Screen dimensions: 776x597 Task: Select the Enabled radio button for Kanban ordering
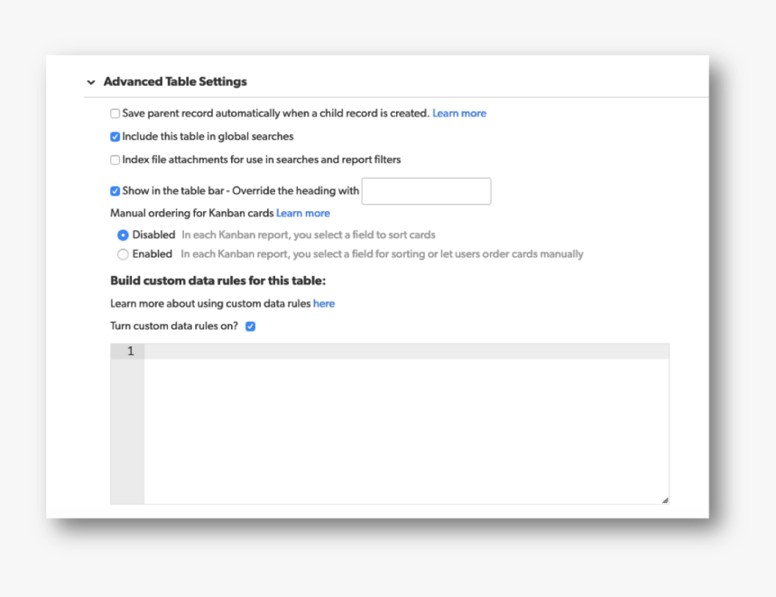[123, 254]
